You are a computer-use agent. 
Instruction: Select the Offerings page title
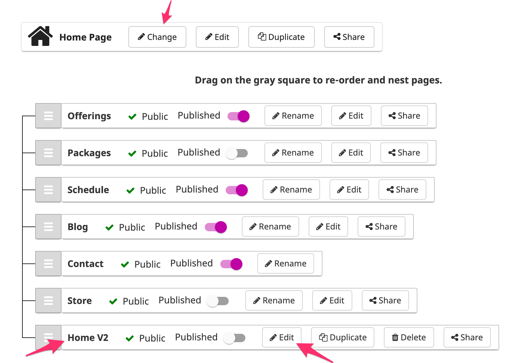[89, 116]
